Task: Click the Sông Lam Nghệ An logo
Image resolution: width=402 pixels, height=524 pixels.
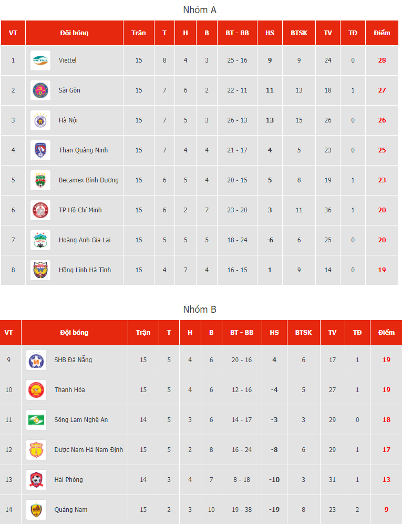Action: pyautogui.click(x=36, y=420)
